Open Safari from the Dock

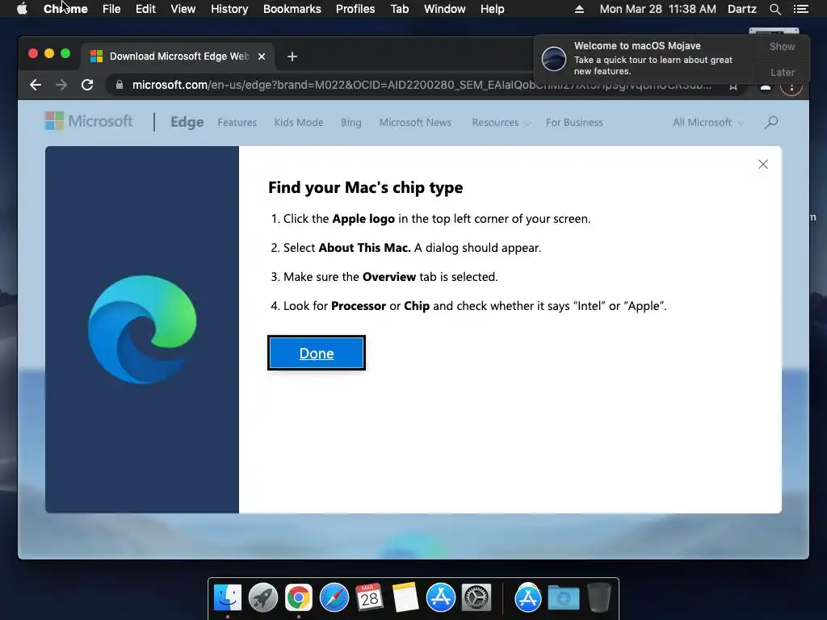334,598
